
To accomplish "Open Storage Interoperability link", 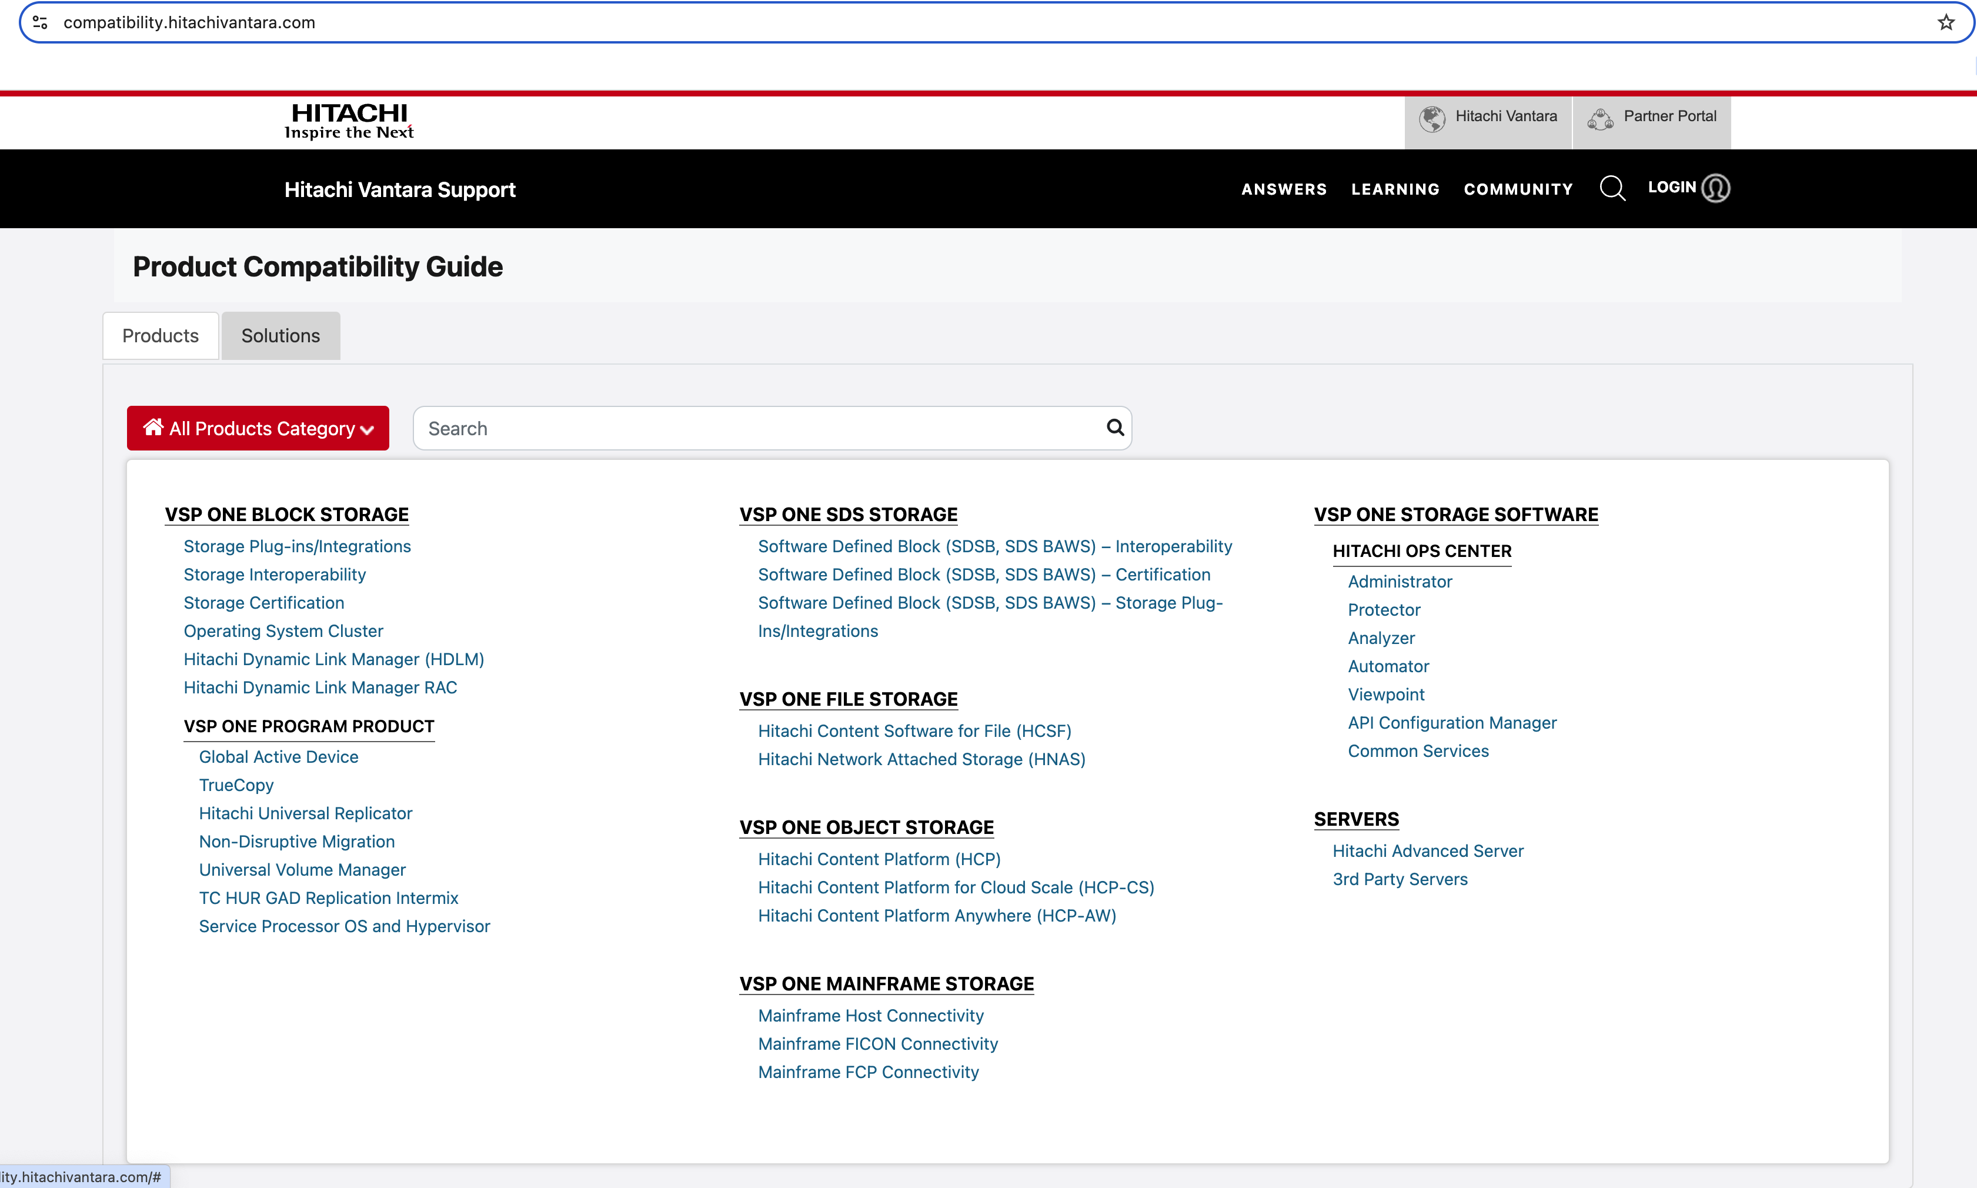I will pos(275,575).
